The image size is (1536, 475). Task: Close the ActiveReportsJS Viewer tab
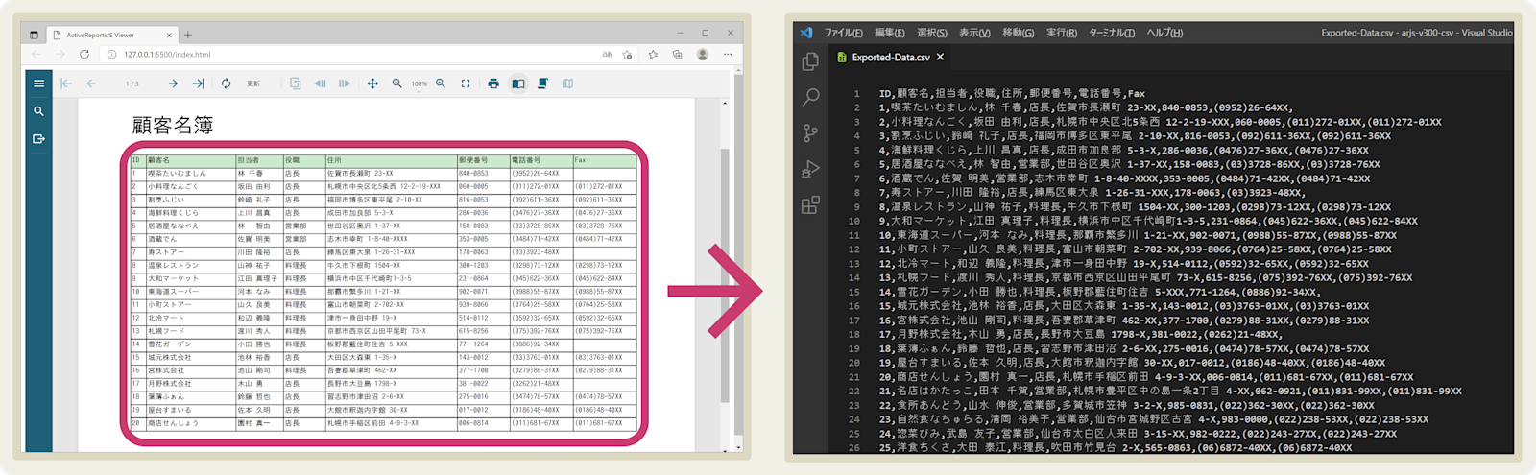coord(170,35)
